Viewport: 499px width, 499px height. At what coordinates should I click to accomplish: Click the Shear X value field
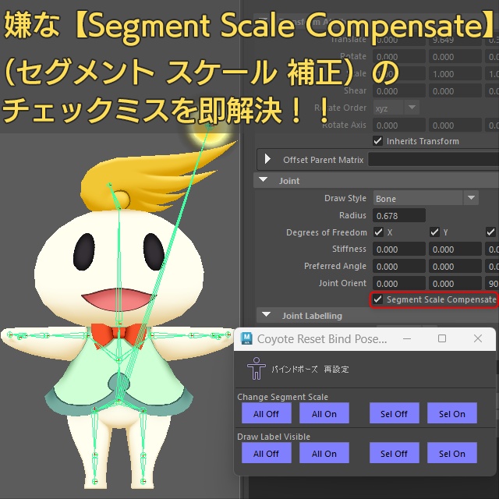click(x=399, y=90)
